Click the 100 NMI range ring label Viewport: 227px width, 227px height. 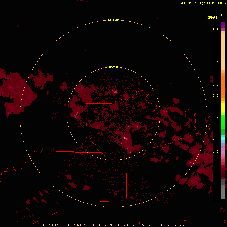point(113,20)
